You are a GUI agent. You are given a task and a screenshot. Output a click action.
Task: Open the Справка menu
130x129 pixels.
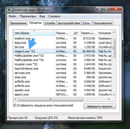click(54, 16)
